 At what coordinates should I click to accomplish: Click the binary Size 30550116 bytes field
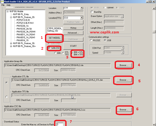68,70
